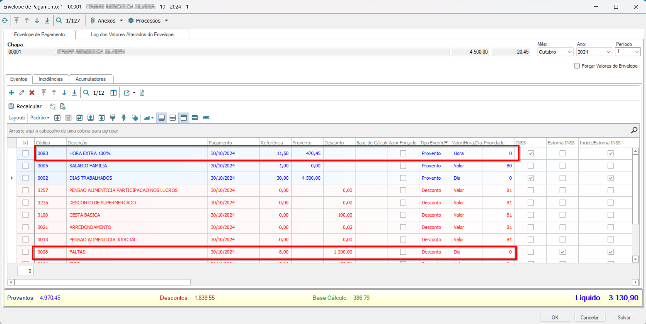Enable Forçar Valores do Envelope checkbox

point(577,66)
